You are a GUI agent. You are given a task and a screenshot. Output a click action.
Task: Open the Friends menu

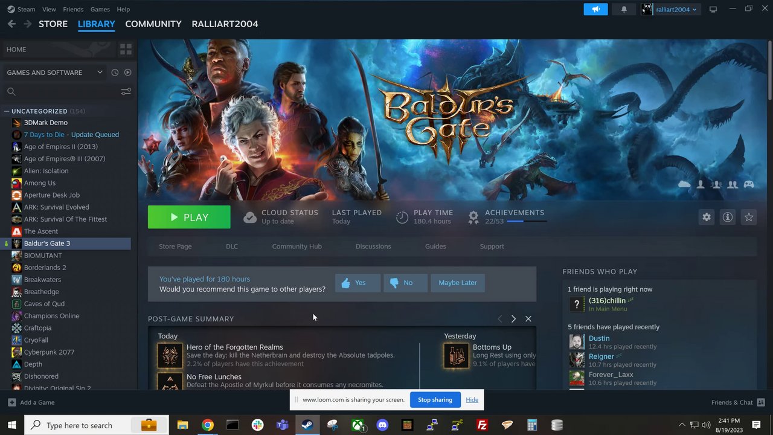[x=73, y=9]
